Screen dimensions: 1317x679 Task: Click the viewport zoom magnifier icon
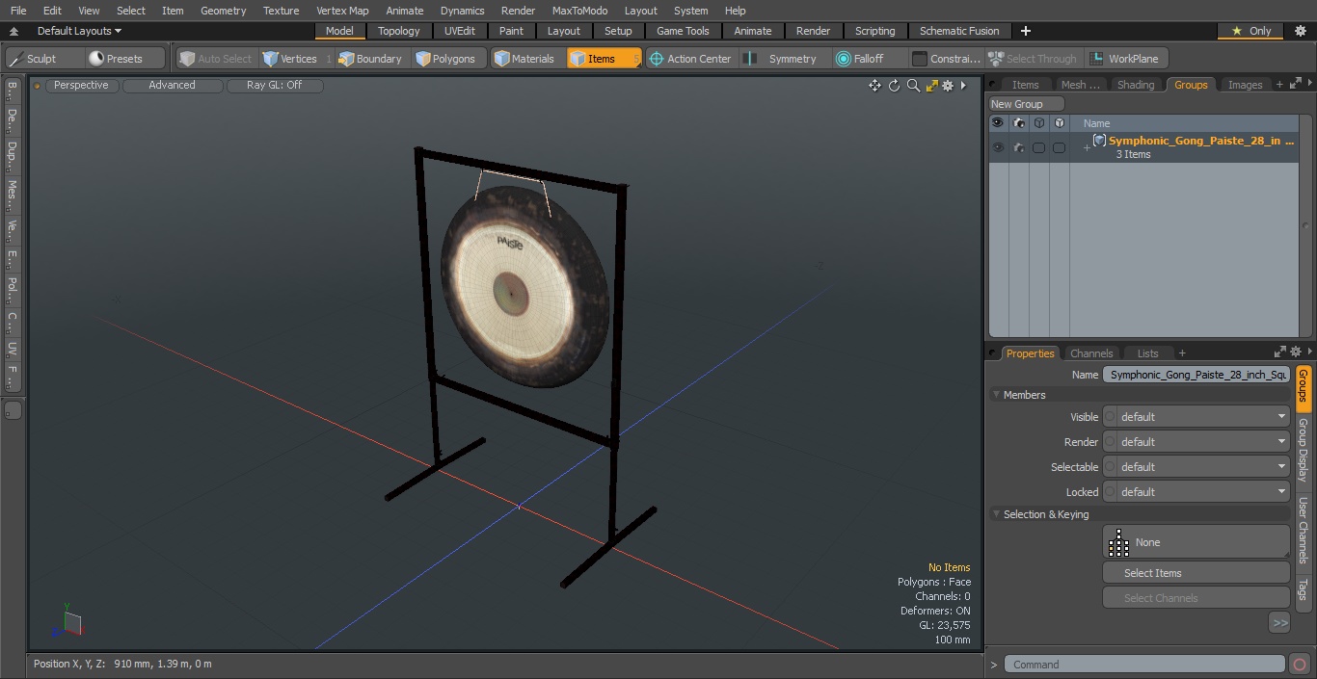(912, 86)
